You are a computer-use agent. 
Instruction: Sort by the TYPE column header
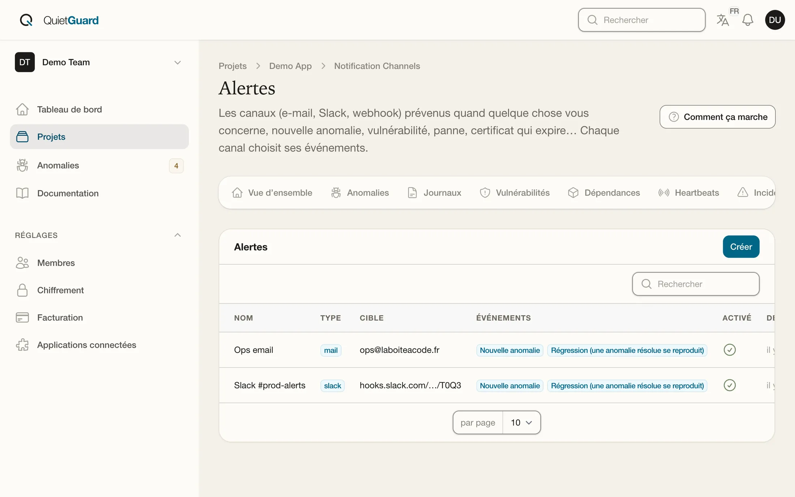click(330, 318)
